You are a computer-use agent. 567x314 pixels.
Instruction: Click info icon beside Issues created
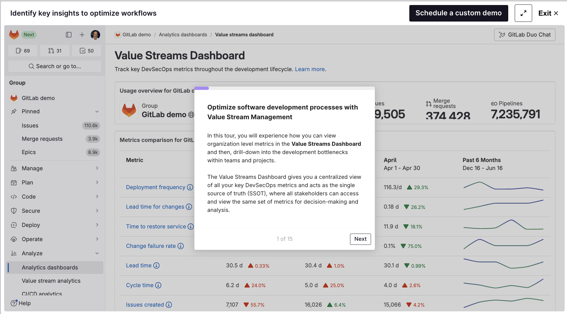click(x=169, y=305)
